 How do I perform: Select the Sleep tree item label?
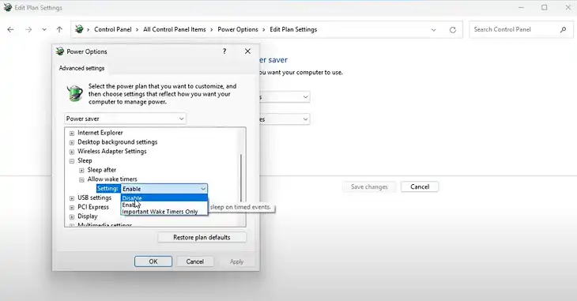pyautogui.click(x=85, y=160)
